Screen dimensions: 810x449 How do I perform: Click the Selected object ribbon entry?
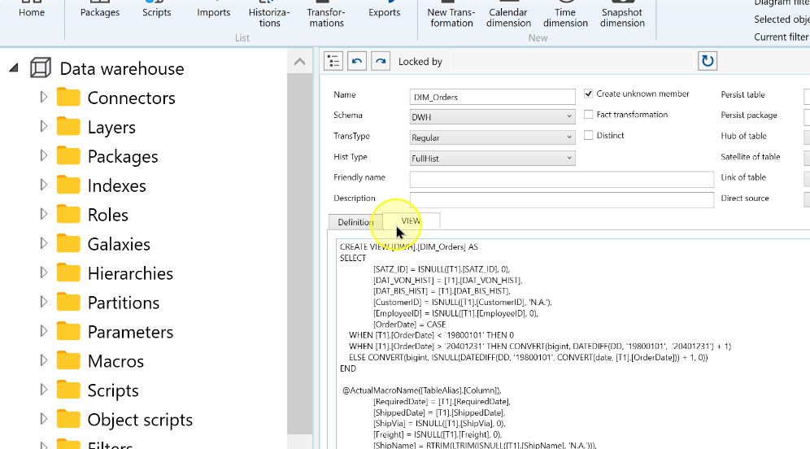pos(782,20)
